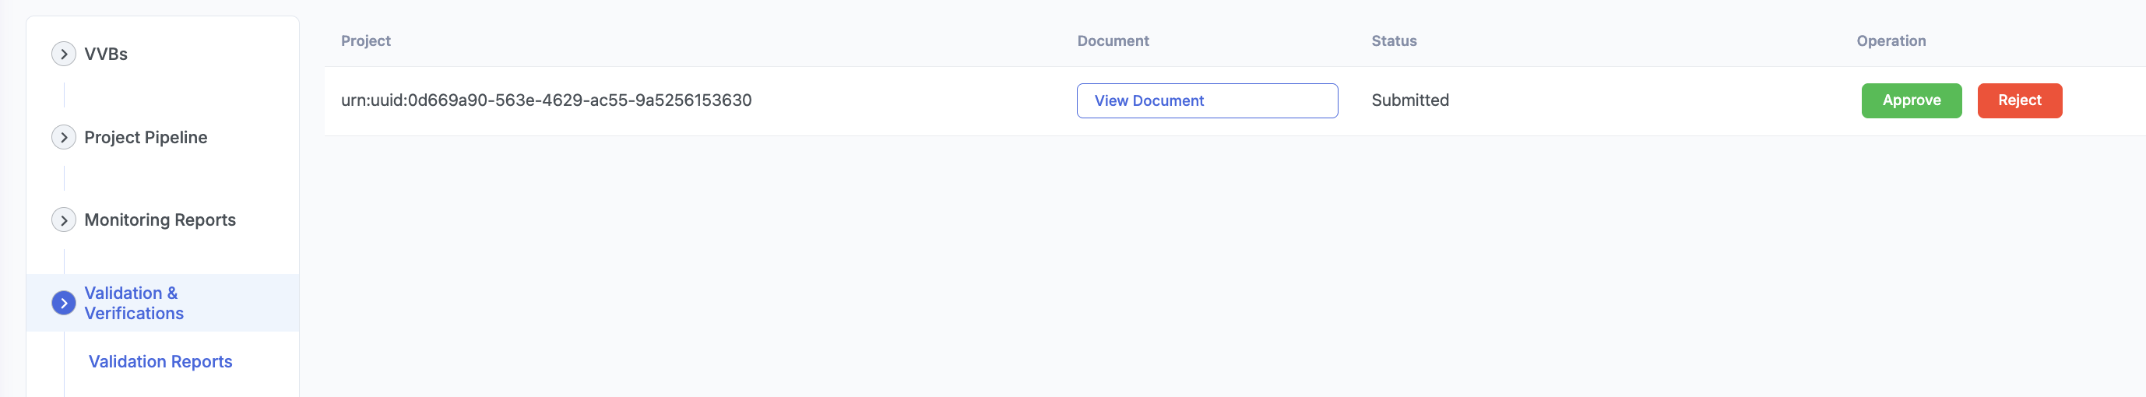Click the Project column header
This screenshot has height=397, width=2146.
click(x=366, y=40)
